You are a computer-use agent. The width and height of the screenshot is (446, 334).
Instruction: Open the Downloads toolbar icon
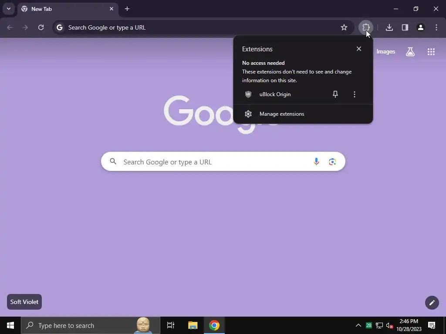pos(389,27)
